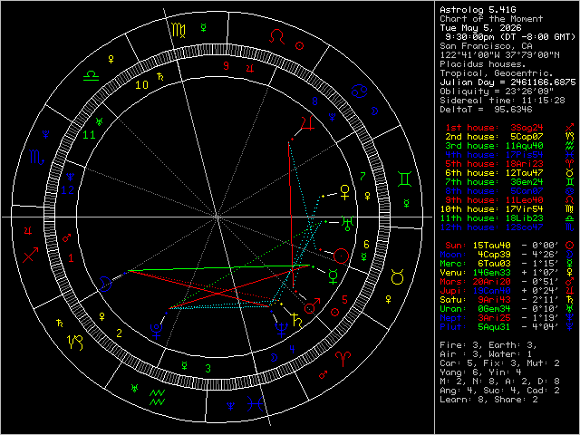Click the large blue Pluto glyph inside the wheel
Screen dimensions: 580x435
tap(157, 332)
